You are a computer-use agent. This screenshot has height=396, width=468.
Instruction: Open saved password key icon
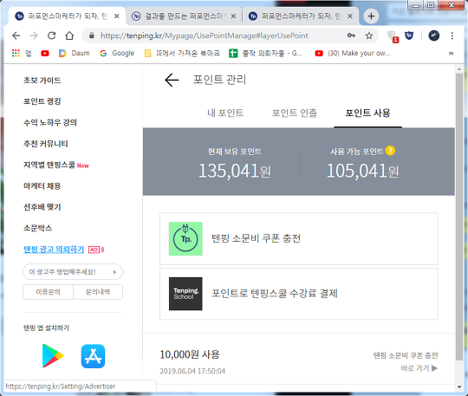pos(351,36)
